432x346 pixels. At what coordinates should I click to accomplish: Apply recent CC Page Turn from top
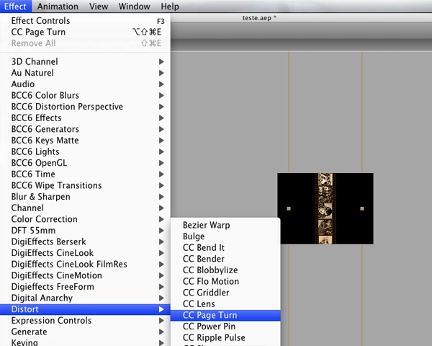pyautogui.click(x=38, y=32)
